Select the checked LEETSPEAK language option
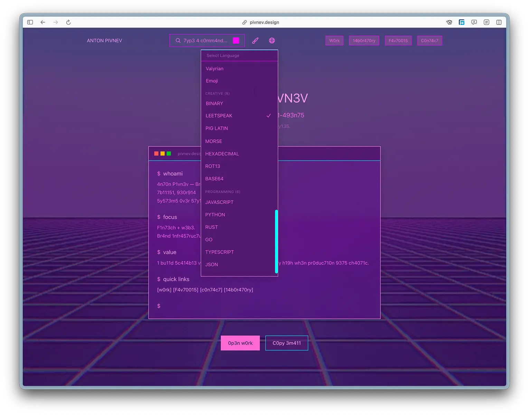This screenshot has width=529, height=415. click(219, 116)
